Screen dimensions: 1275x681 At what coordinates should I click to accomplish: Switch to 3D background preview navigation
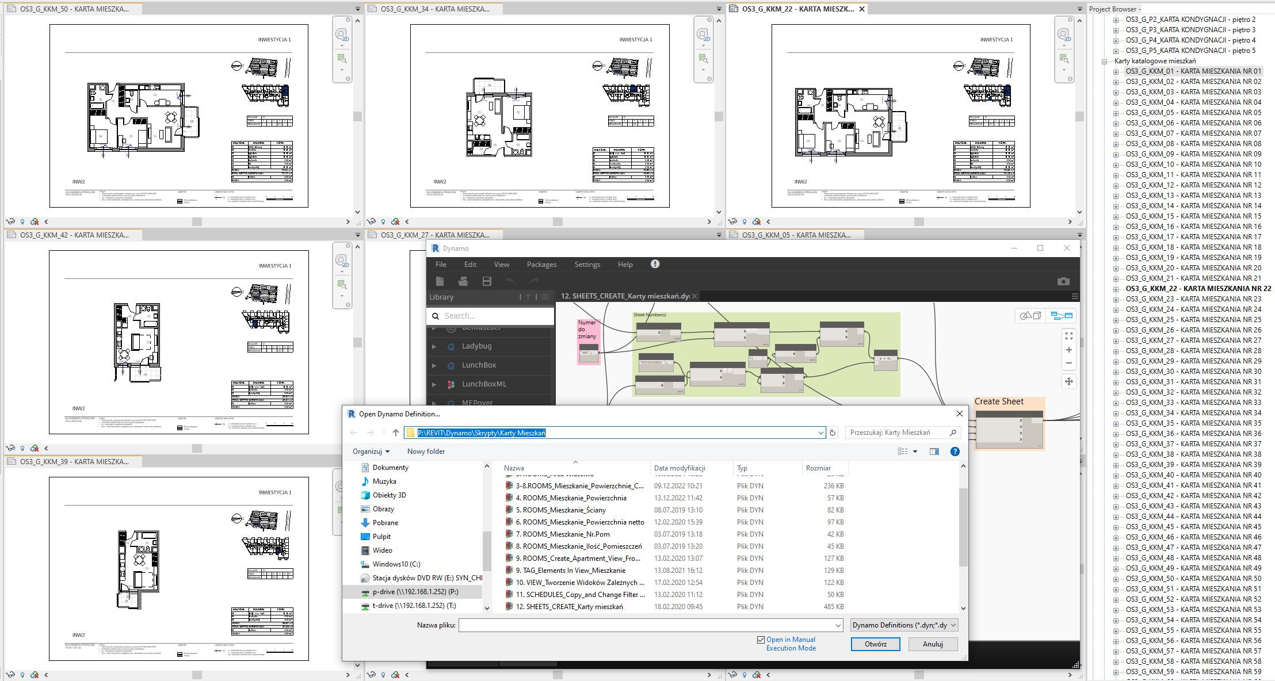tap(1030, 316)
